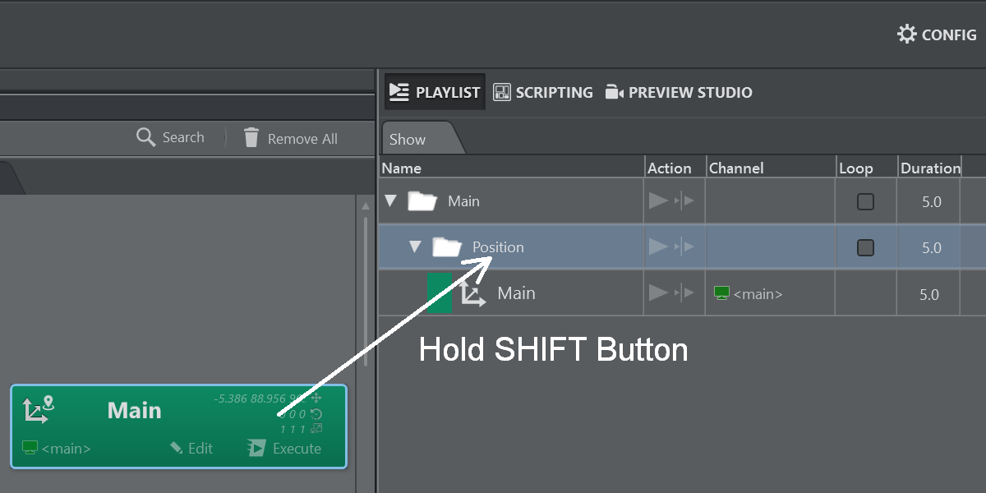Click the green color swatch beside Main item
Screen dimensions: 986x493
coord(439,293)
